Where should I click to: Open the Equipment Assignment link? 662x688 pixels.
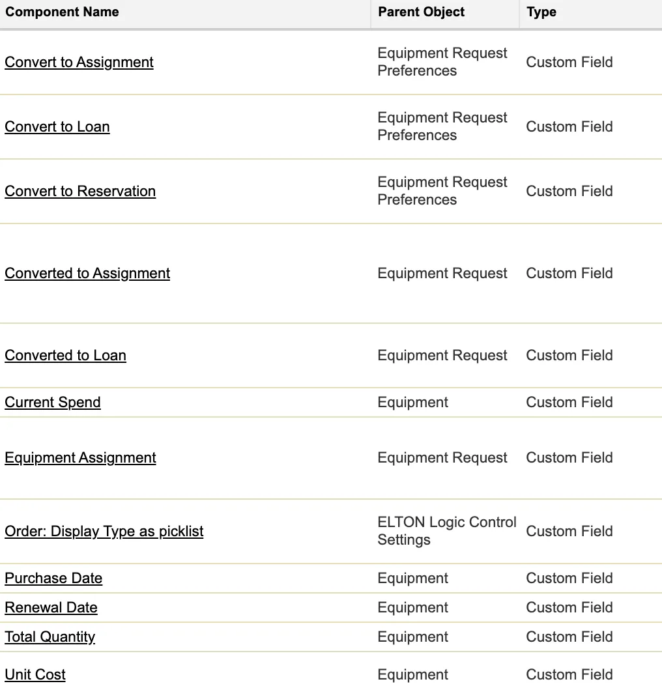point(80,457)
